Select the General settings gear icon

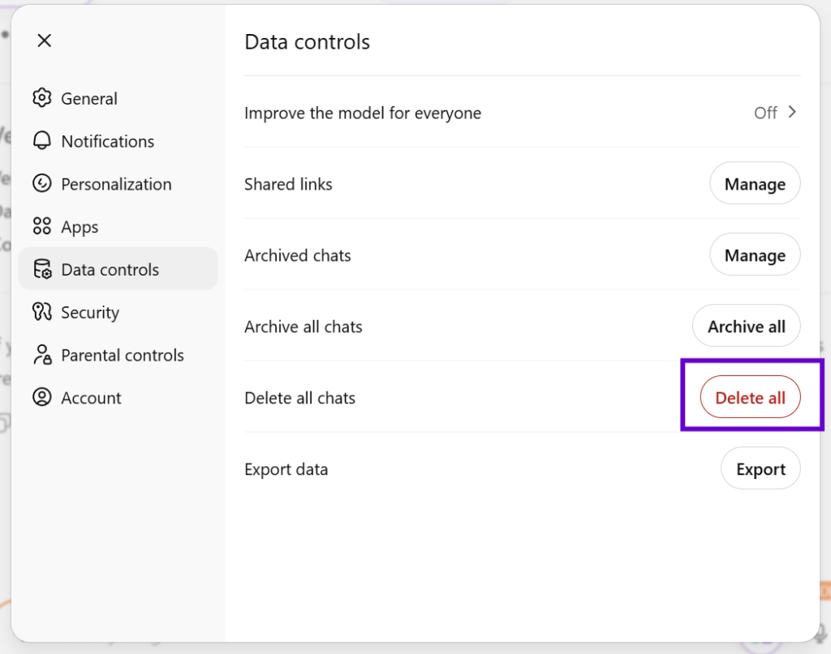tap(42, 98)
